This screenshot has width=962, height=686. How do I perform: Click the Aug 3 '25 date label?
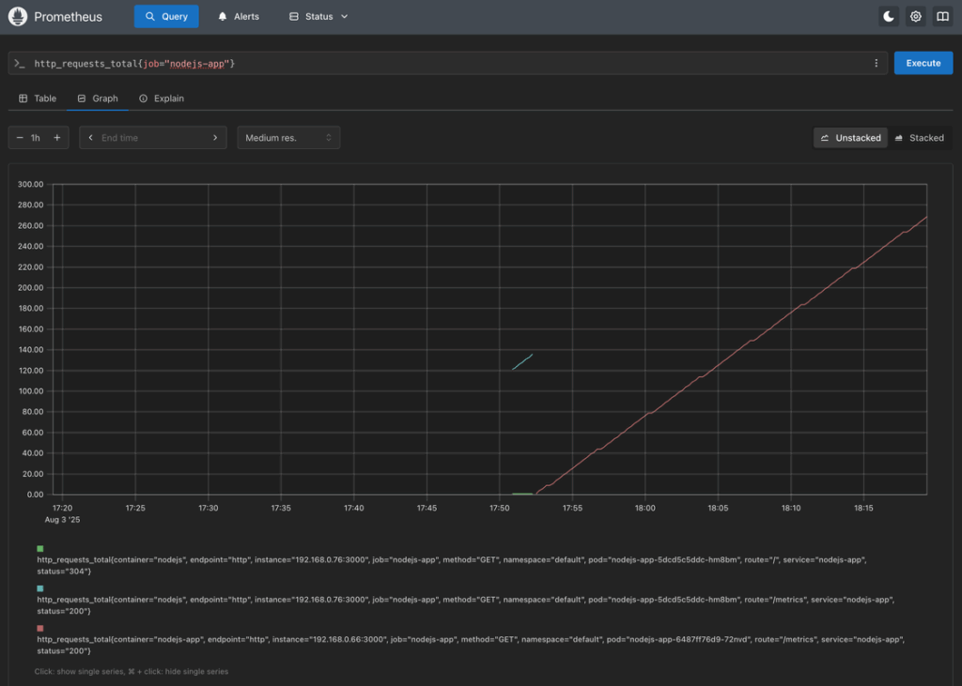62,519
